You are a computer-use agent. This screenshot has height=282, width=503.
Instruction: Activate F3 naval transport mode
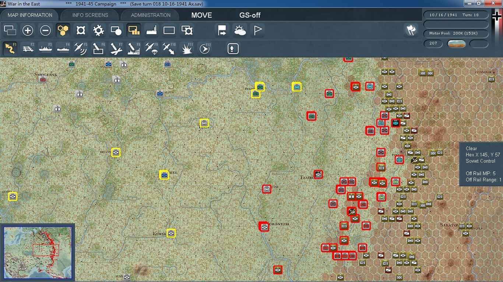click(45, 48)
